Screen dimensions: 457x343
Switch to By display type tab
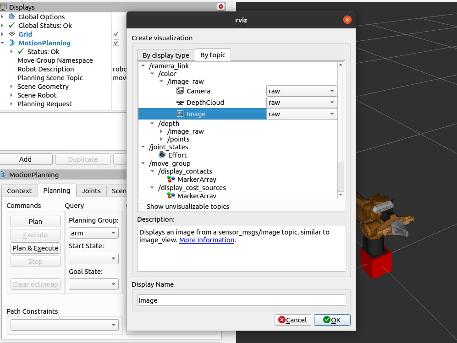point(166,55)
